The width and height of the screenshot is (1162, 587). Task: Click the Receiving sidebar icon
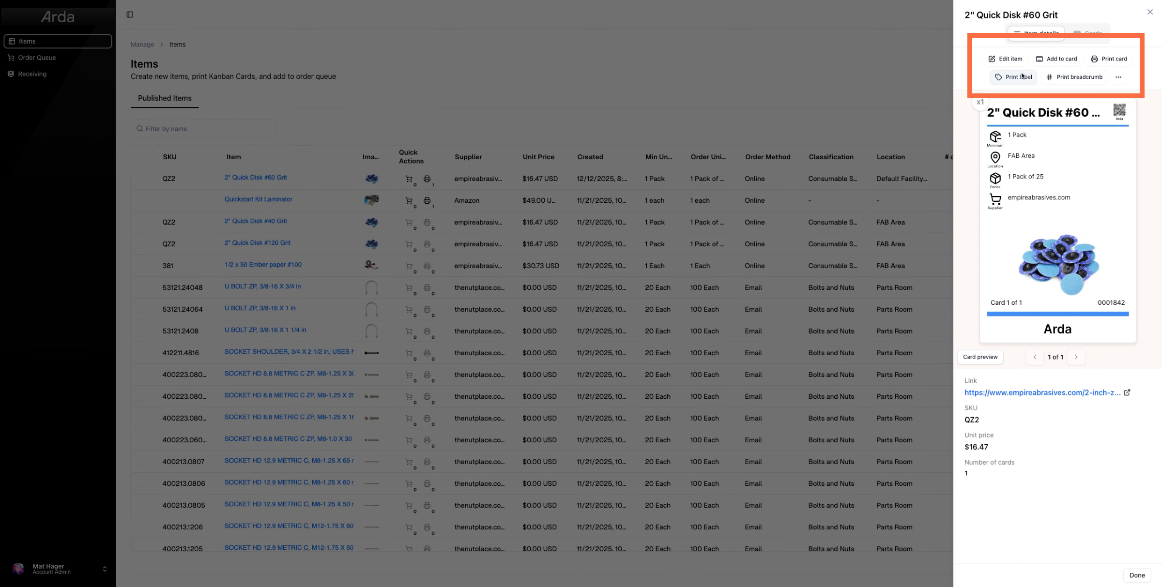(11, 74)
